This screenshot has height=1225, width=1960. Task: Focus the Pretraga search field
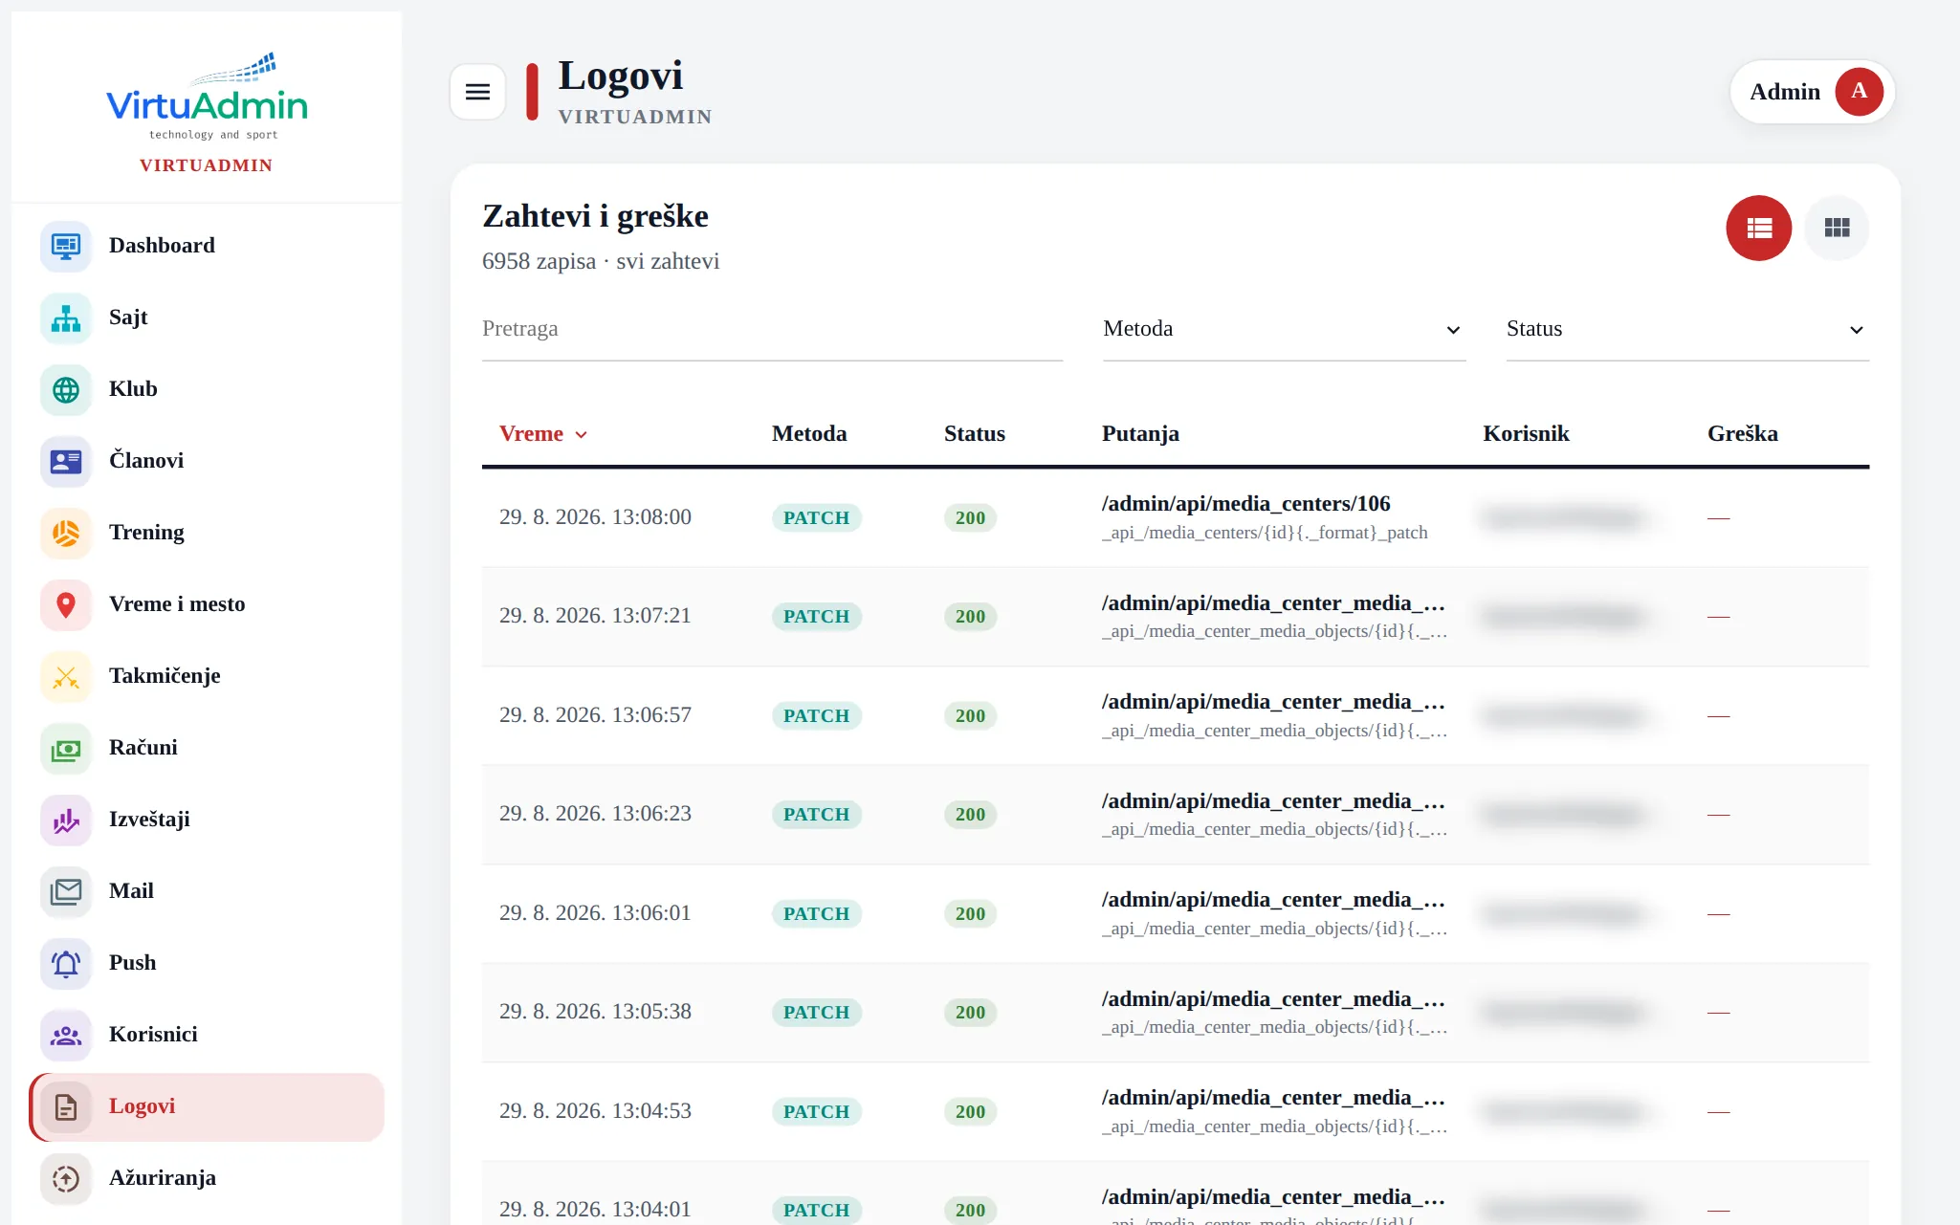(772, 329)
